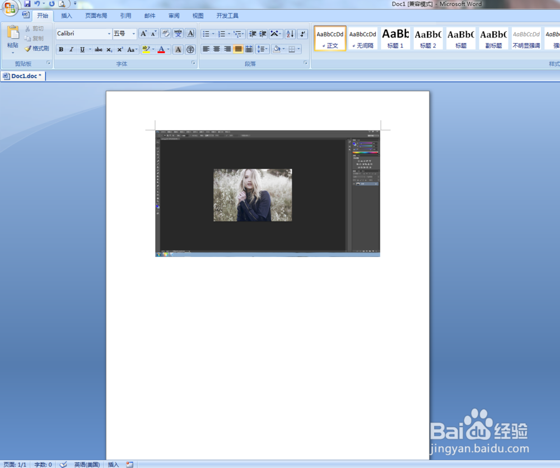Copy selection using 复制 button
This screenshot has width=560, height=468.
tap(34, 38)
